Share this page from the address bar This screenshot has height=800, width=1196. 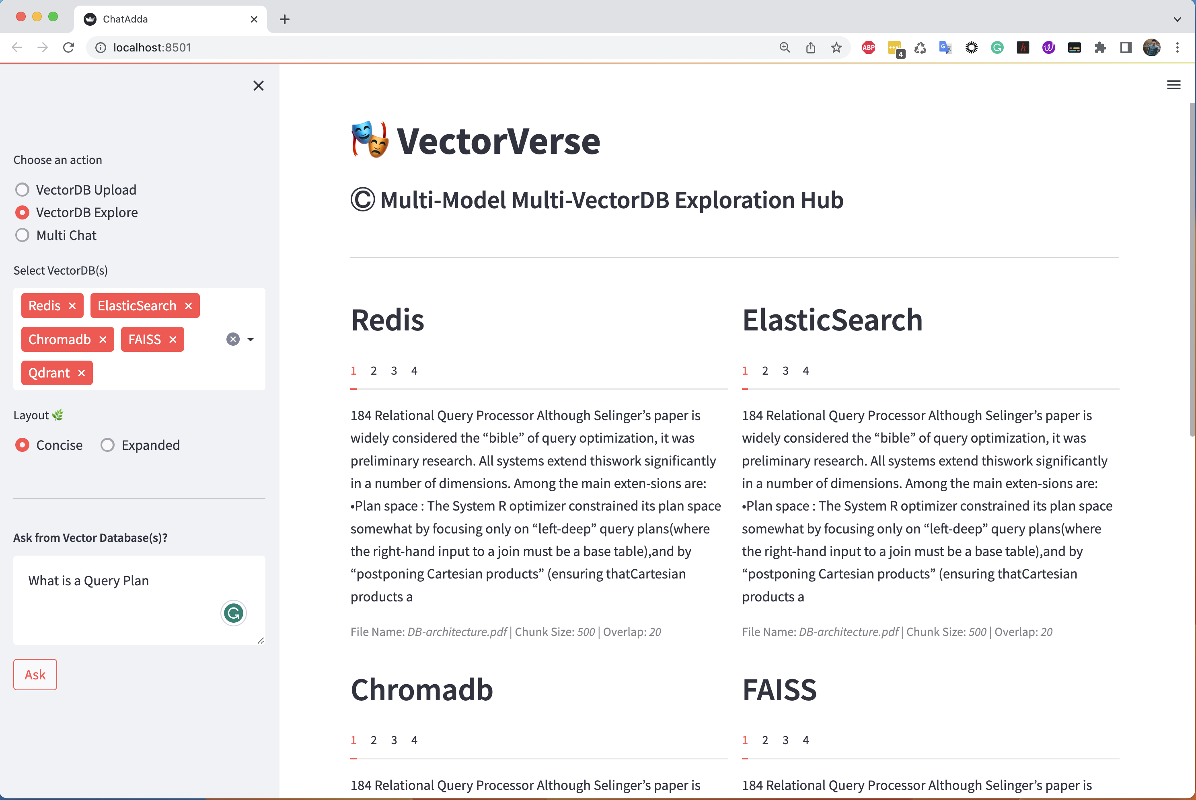click(x=811, y=47)
